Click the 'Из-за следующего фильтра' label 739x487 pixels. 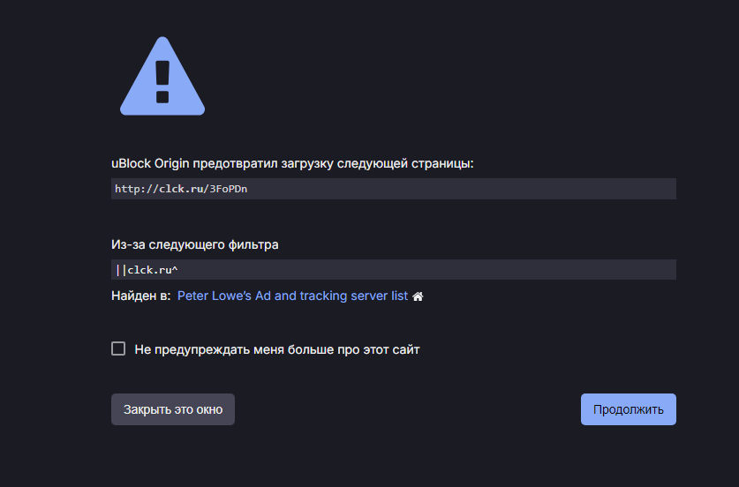194,244
